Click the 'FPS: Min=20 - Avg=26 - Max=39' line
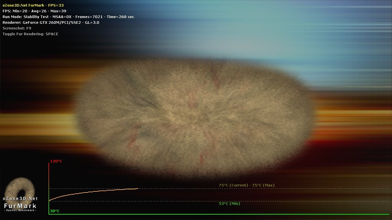The image size is (392, 220). coord(34,11)
